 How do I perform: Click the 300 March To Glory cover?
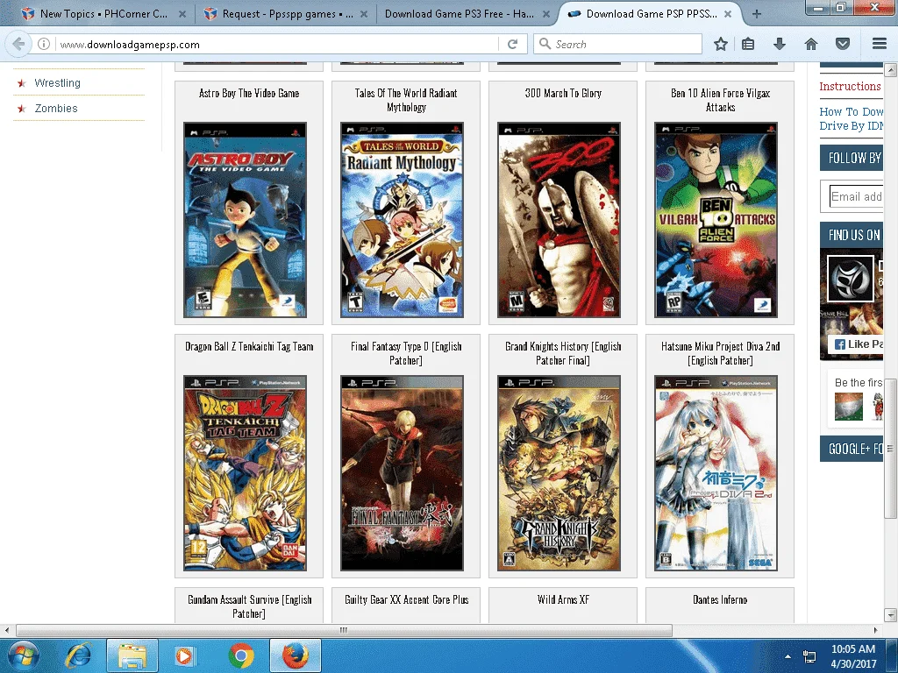[559, 220]
